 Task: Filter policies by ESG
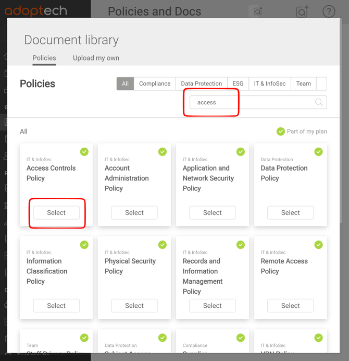[x=238, y=83]
